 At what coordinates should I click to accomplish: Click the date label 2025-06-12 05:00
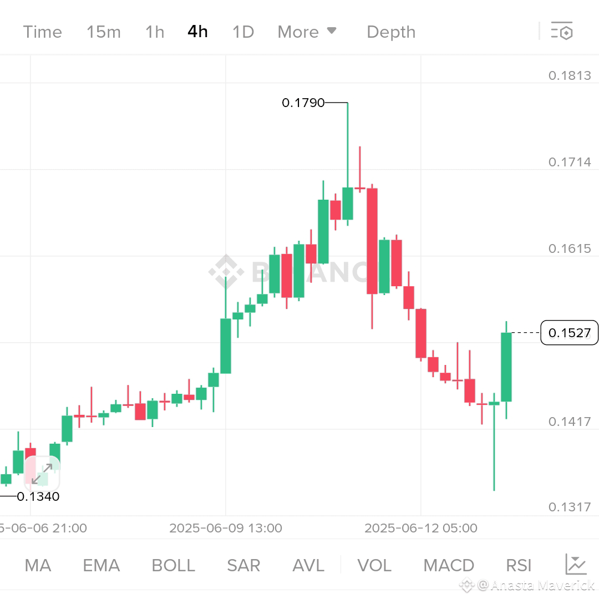[420, 528]
